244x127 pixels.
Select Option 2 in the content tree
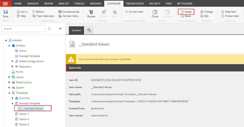[24, 119]
